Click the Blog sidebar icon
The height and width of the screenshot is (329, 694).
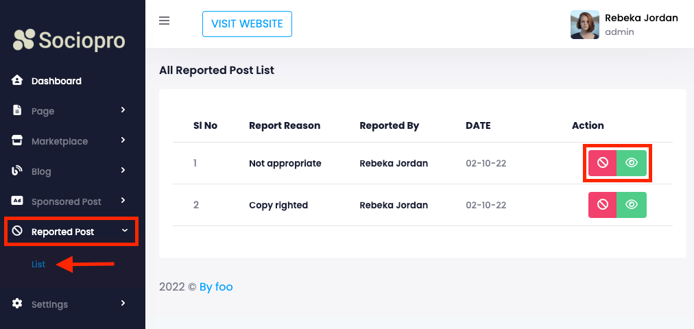click(18, 171)
